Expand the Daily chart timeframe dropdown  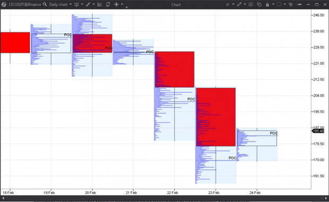(x=71, y=4)
